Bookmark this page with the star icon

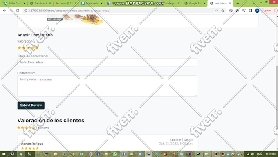(223, 11)
